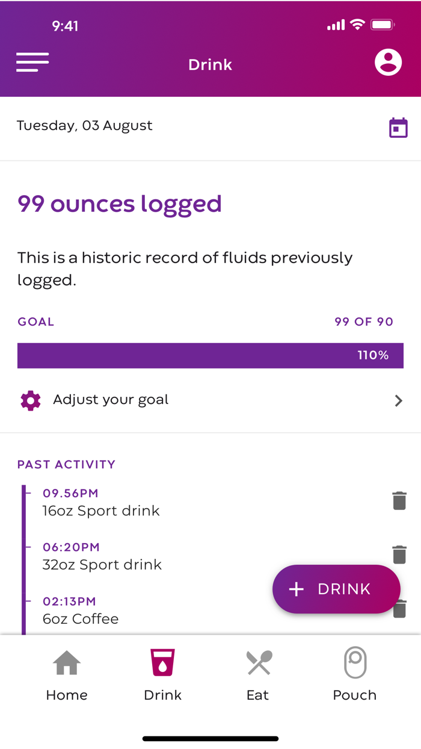421x749 pixels.
Task: Tap the 6oz Coffee entry
Action: click(81, 618)
